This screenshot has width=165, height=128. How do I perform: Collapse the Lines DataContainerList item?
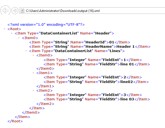[26, 51]
